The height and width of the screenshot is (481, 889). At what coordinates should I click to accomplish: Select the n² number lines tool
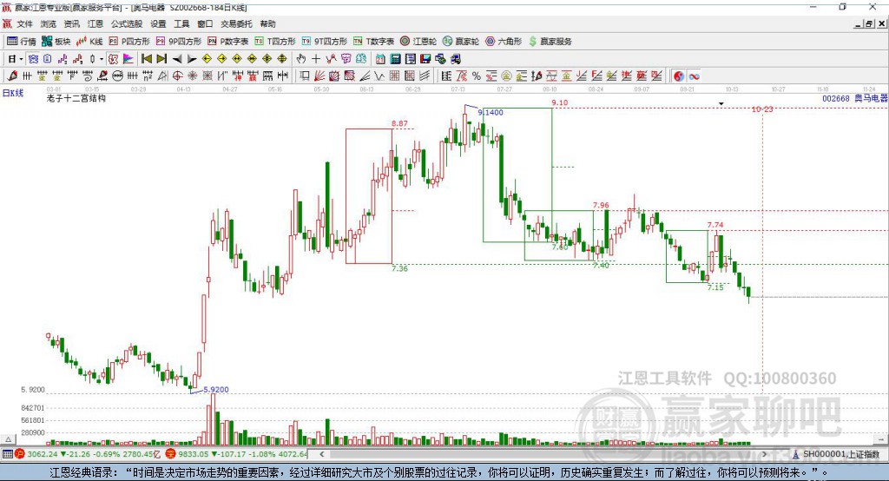148,76
